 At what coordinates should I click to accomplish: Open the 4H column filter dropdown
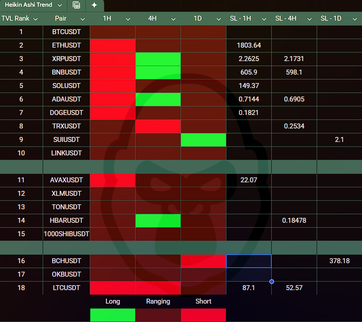pyautogui.click(x=173, y=19)
